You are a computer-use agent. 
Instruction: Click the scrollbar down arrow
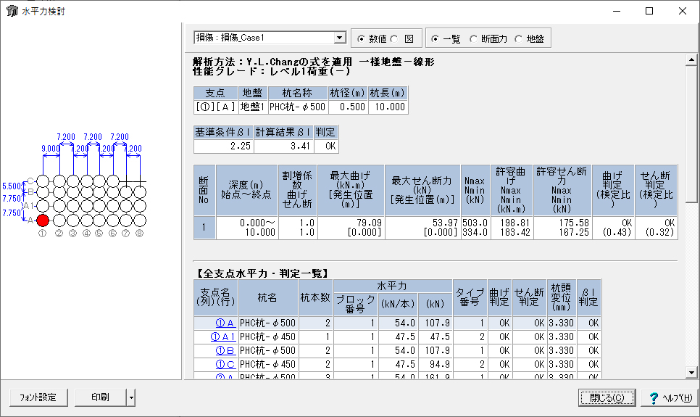coord(691,372)
